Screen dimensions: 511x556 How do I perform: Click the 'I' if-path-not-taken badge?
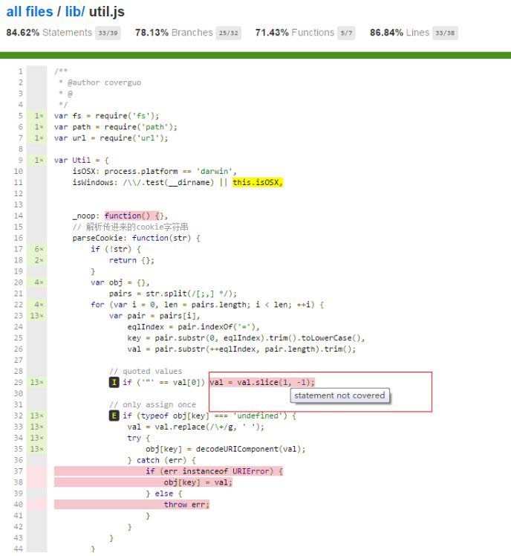pos(114,382)
